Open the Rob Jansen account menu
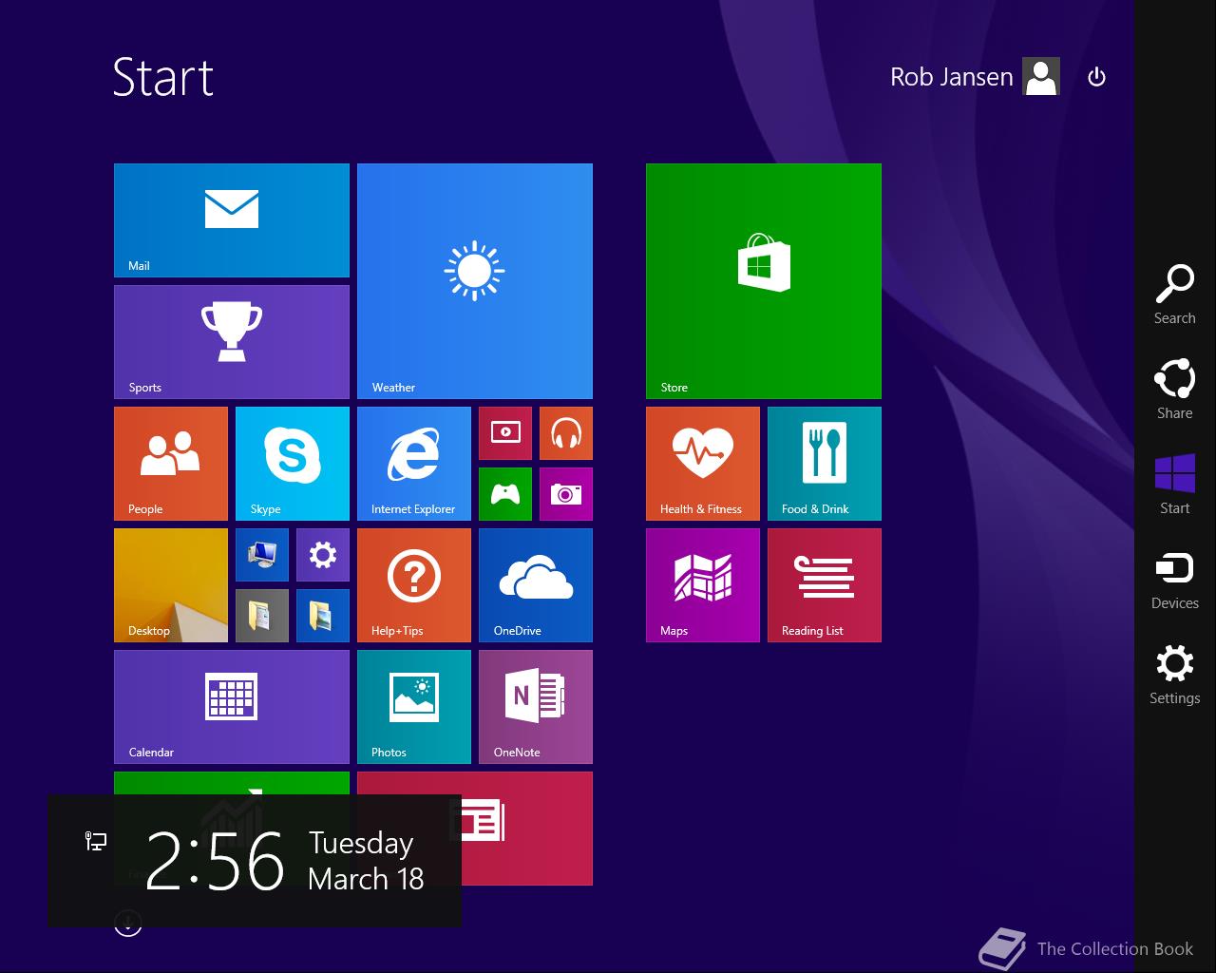The image size is (1216, 973). tap(974, 77)
